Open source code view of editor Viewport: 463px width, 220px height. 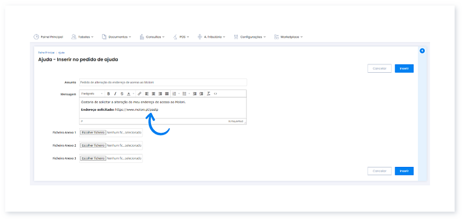215,94
